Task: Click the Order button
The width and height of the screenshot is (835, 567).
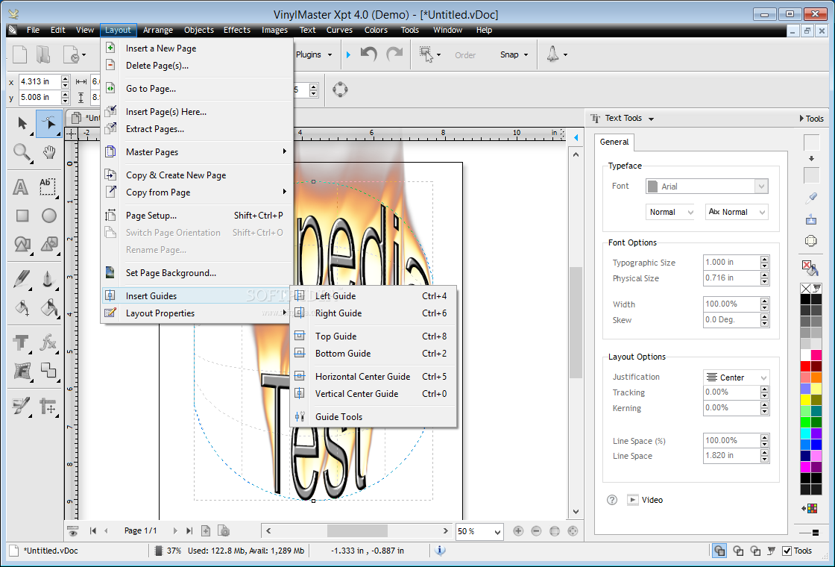Action: pyautogui.click(x=465, y=55)
